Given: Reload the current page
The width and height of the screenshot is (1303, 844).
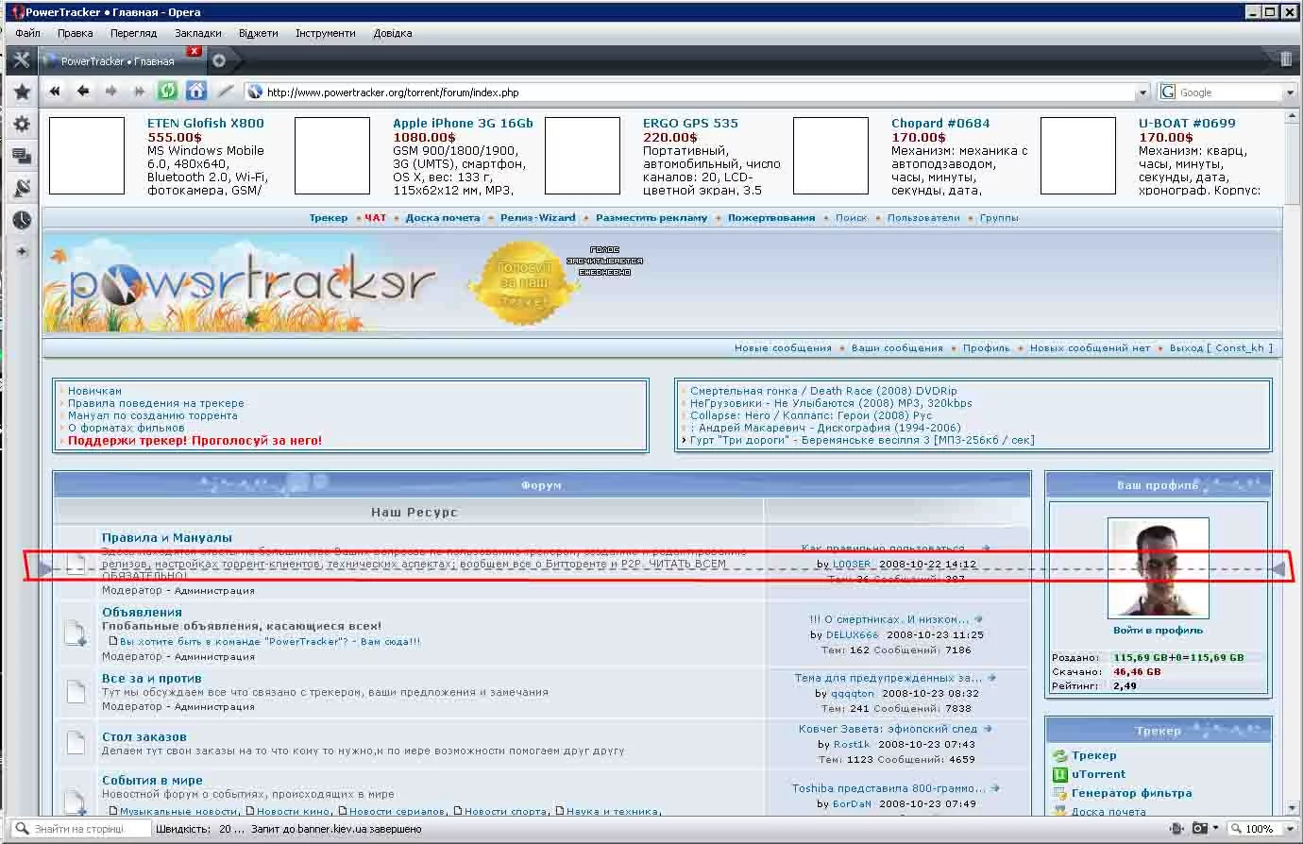Looking at the screenshot, I should coord(168,91).
